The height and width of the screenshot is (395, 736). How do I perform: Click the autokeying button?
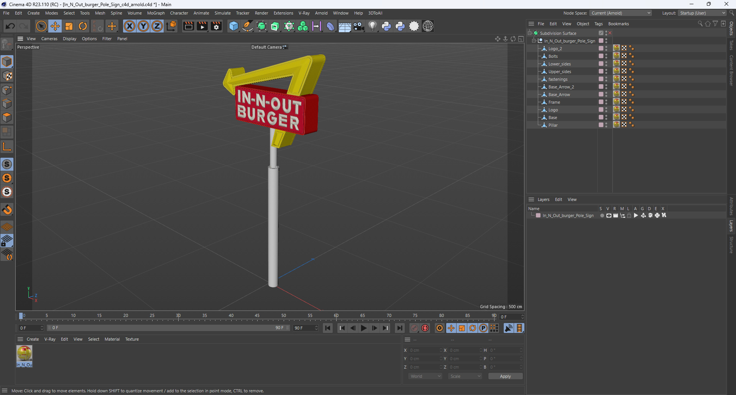click(x=425, y=328)
